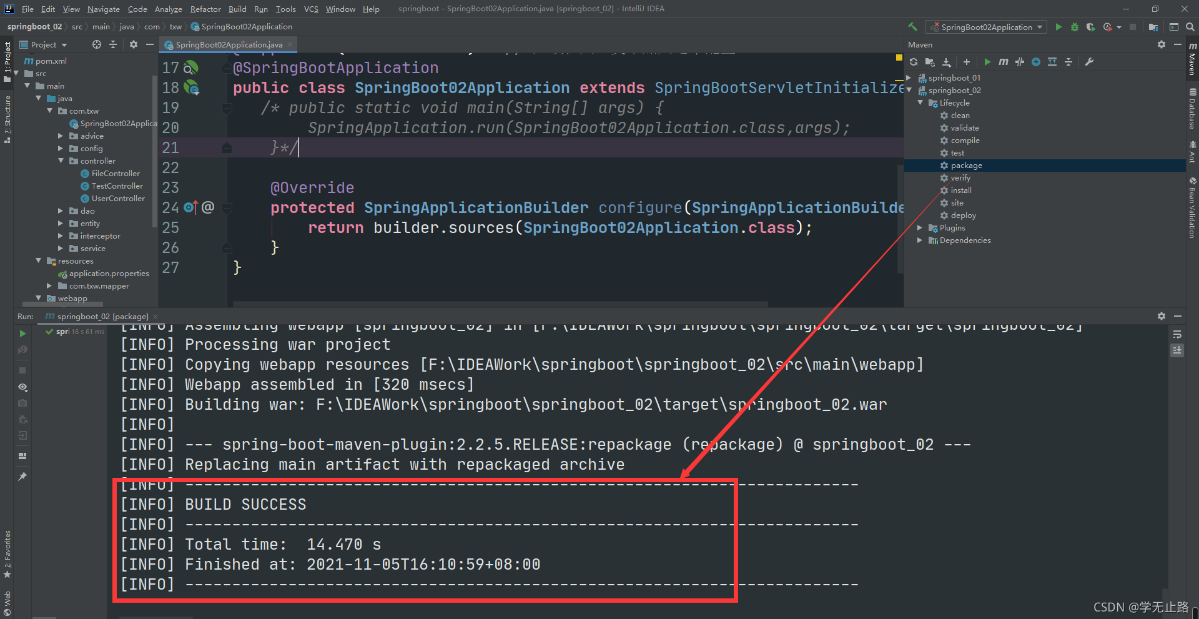
Task: Open the File menu
Action: click(27, 9)
